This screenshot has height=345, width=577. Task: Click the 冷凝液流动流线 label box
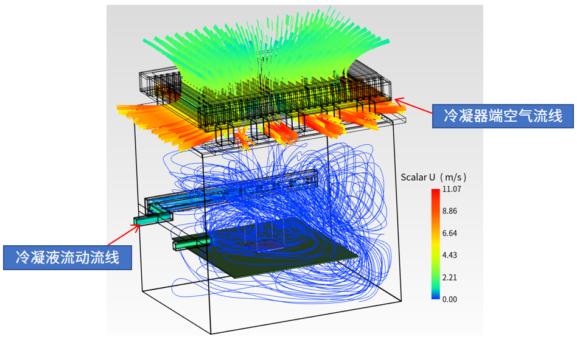click(x=68, y=257)
